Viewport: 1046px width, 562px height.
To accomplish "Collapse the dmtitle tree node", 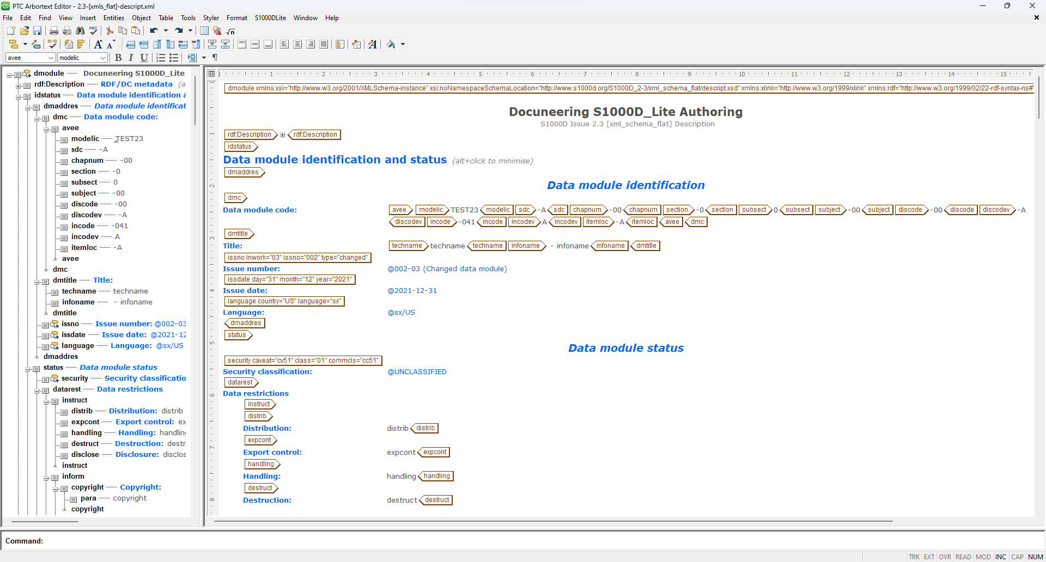I will [x=37, y=282].
